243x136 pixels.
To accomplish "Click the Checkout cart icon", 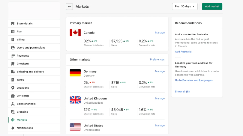I will point(13,64).
